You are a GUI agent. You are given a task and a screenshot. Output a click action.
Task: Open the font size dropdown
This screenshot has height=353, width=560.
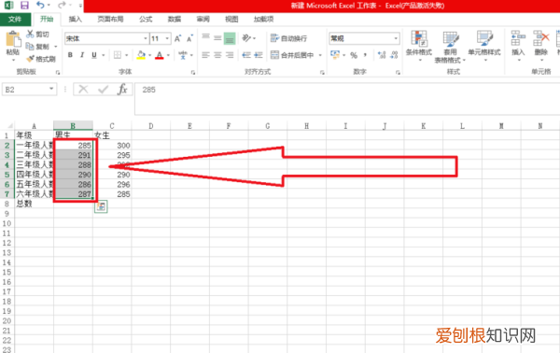(x=167, y=38)
